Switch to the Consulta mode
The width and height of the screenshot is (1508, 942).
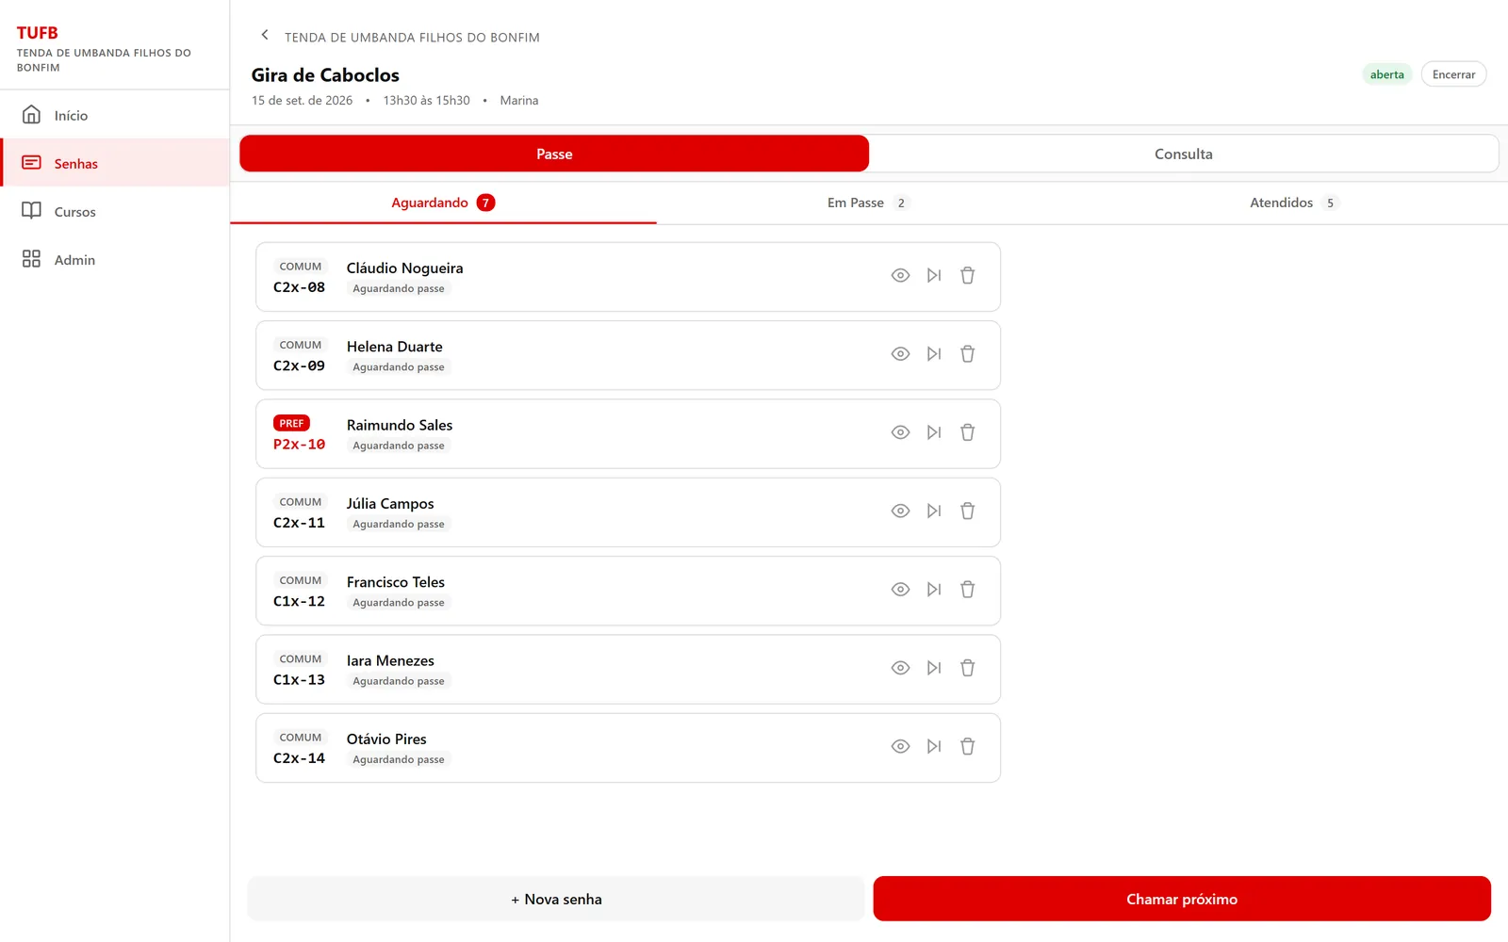(1184, 154)
